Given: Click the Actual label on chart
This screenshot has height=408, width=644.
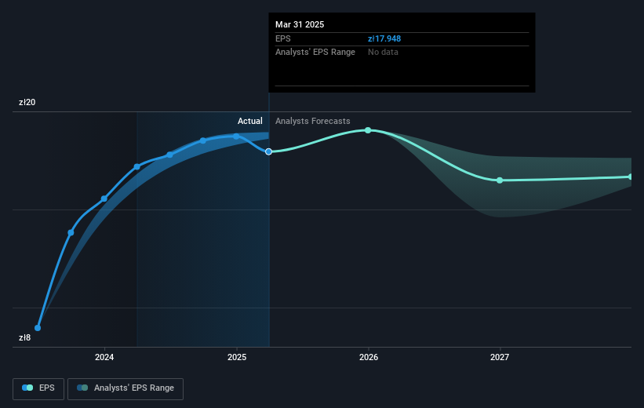Looking at the screenshot, I should tap(249, 121).
